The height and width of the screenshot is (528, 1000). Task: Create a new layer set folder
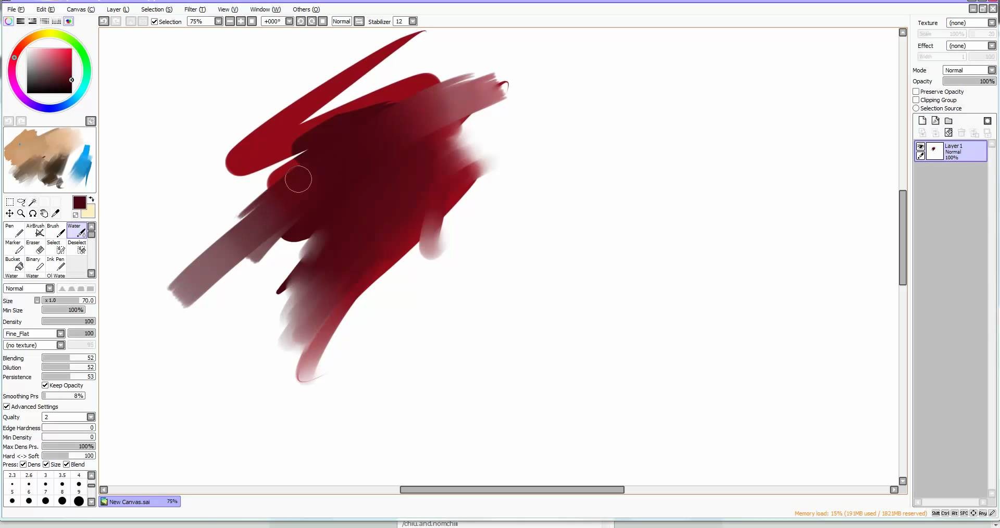click(x=948, y=120)
